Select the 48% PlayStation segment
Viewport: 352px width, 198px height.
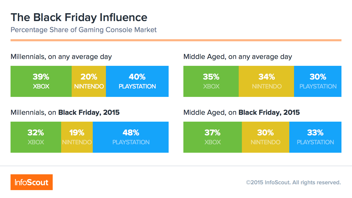coord(131,137)
